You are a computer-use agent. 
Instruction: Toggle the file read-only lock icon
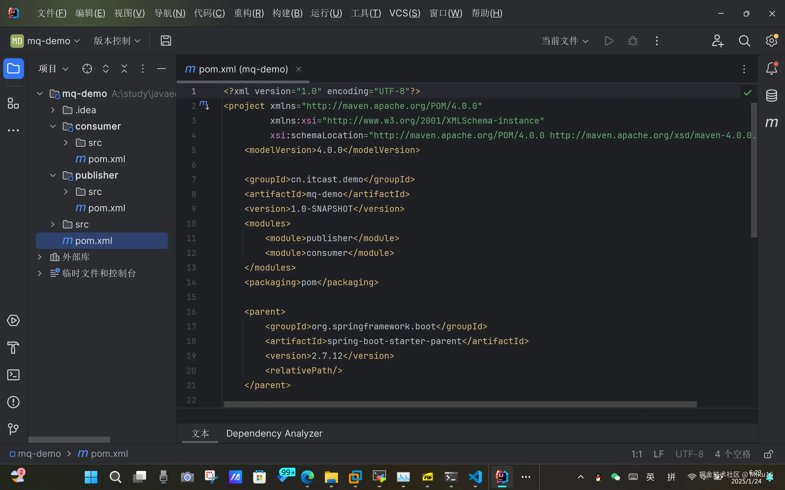tap(768, 454)
